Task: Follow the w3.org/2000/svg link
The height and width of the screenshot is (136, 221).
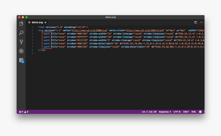Action: click(89, 30)
